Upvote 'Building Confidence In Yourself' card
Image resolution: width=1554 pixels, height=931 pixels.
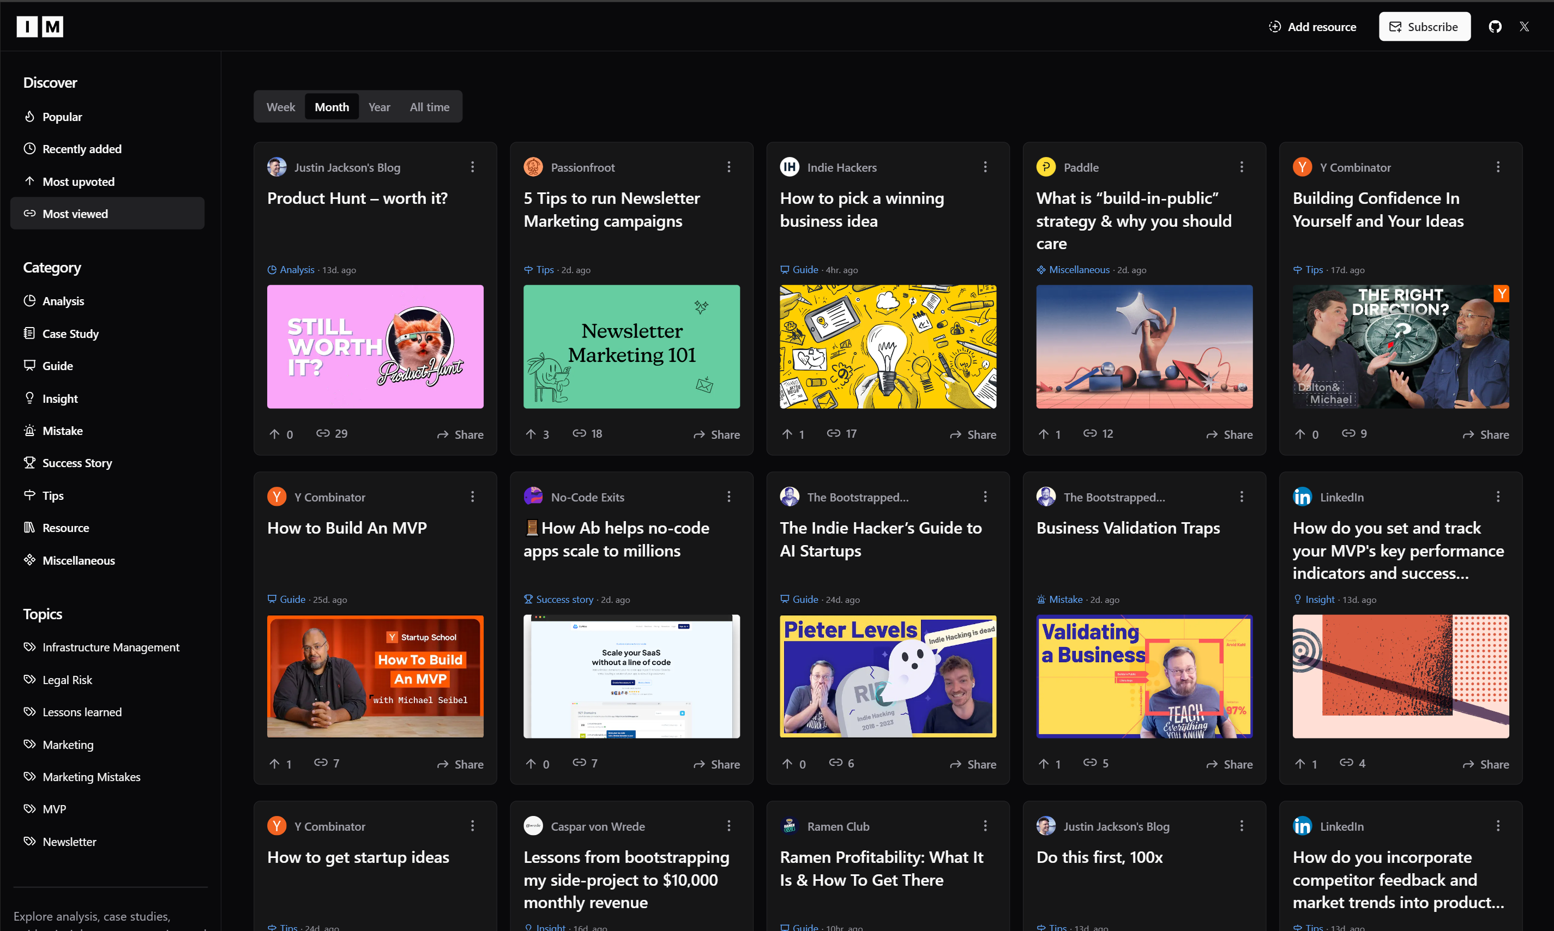[1306, 434]
